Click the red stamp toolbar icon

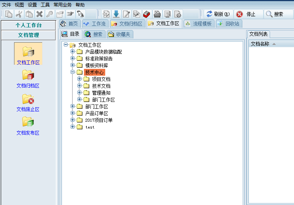147,14
